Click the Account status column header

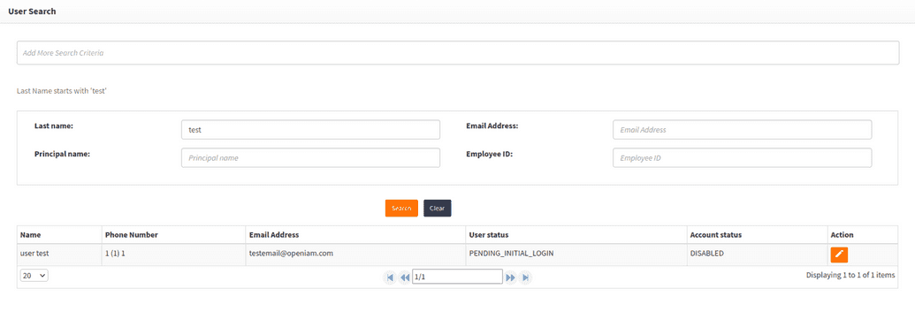[757, 235]
